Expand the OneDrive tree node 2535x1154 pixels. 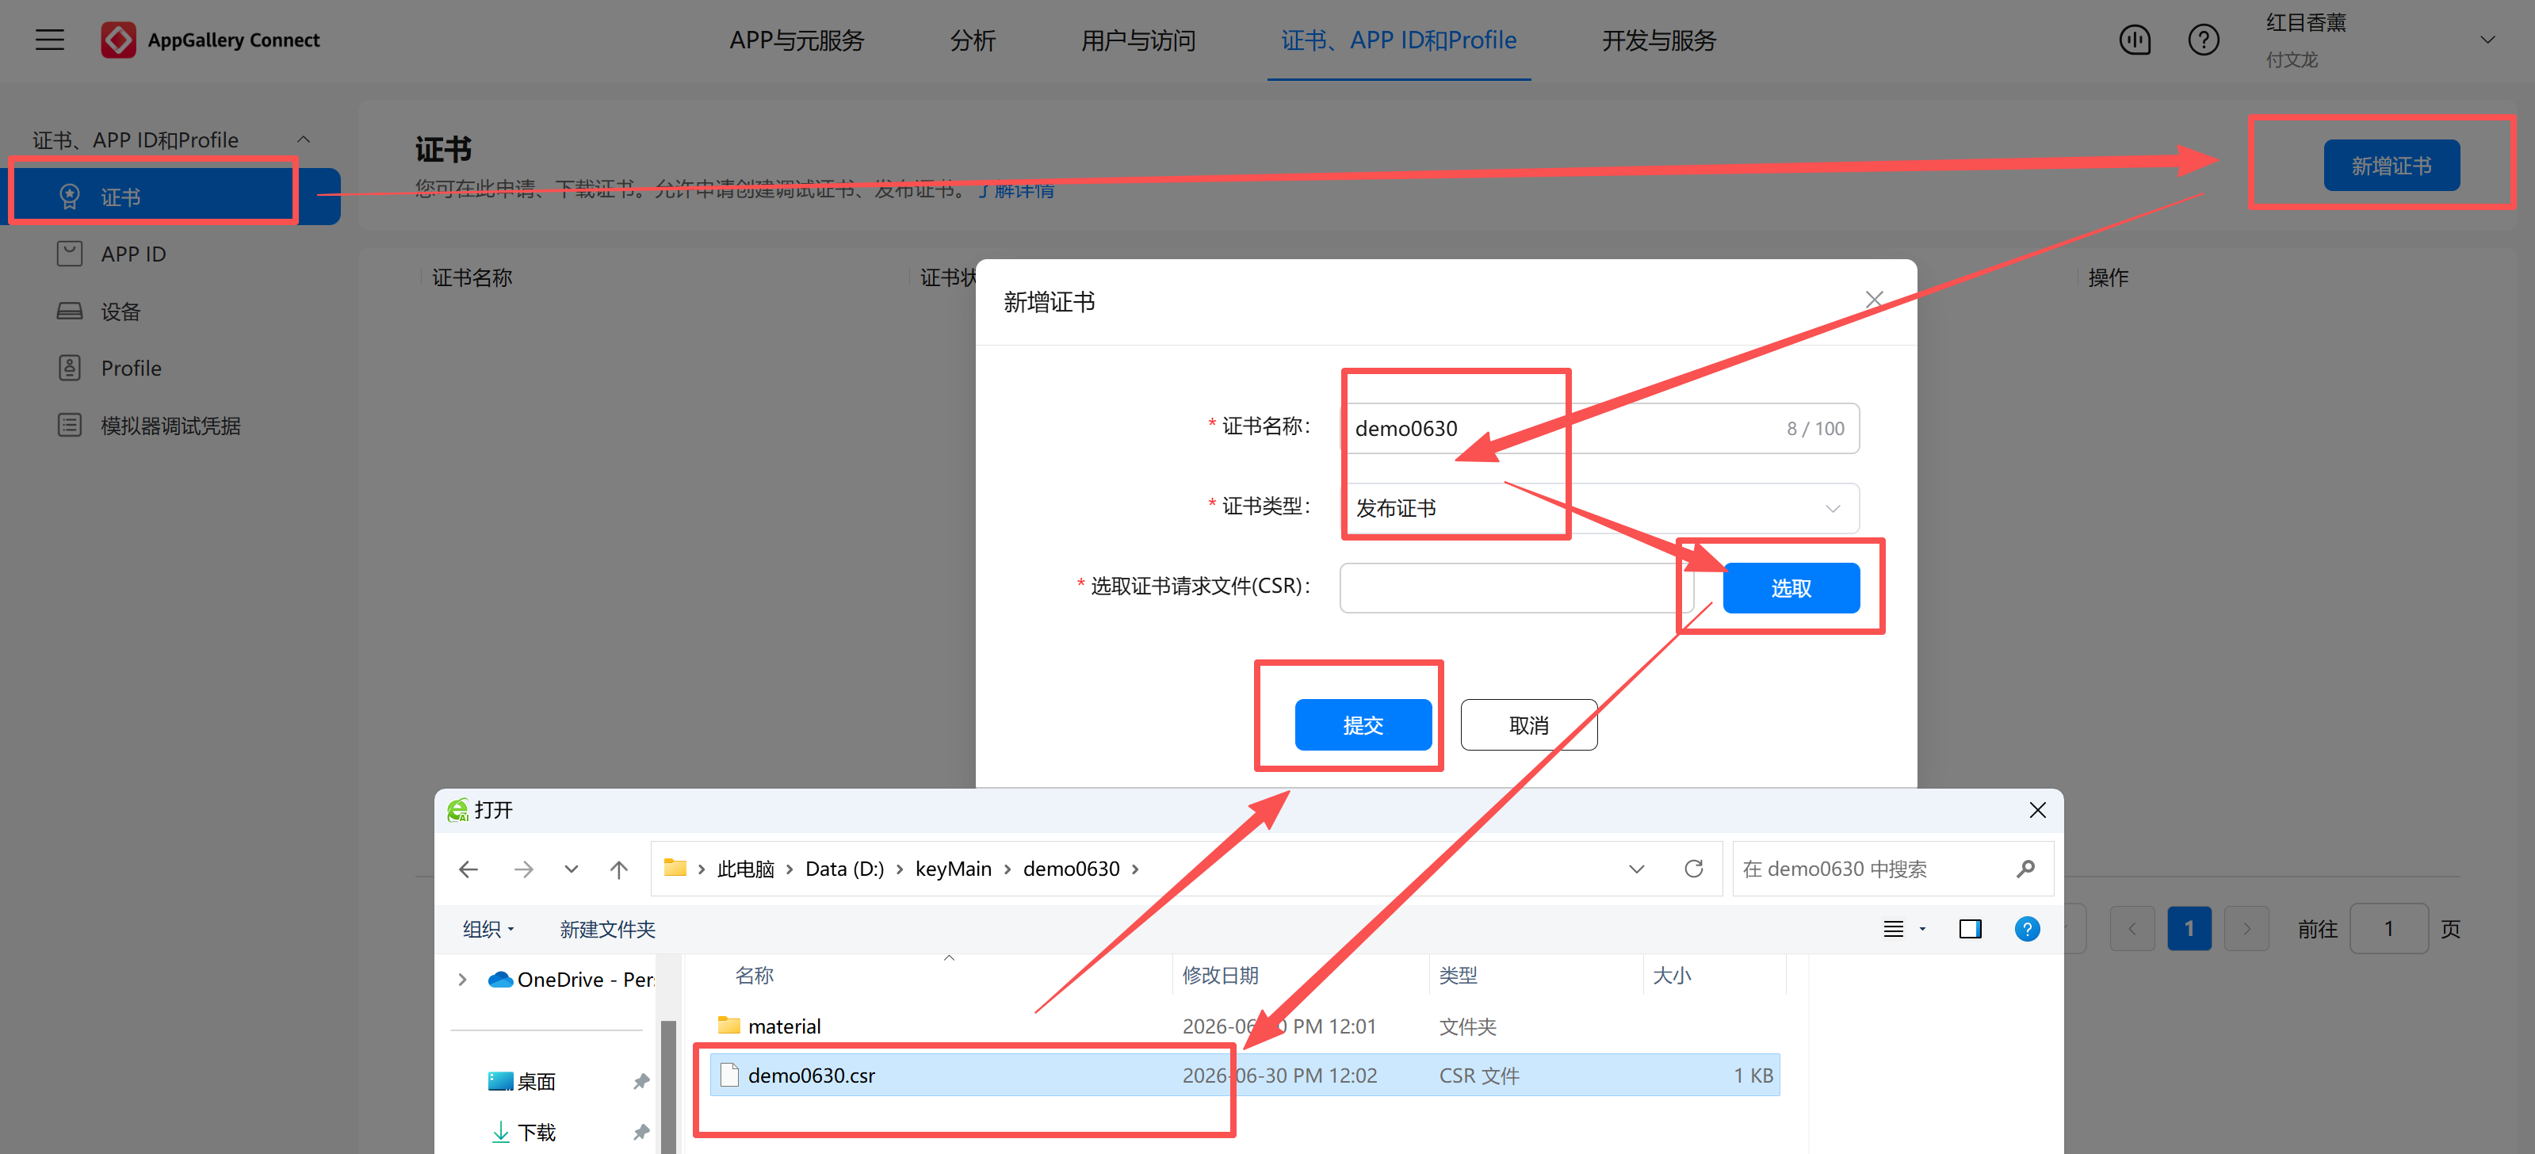(x=462, y=979)
